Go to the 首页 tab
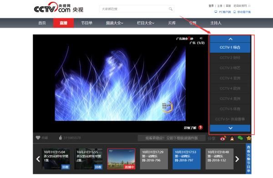The image size is (273, 178). (x=42, y=23)
